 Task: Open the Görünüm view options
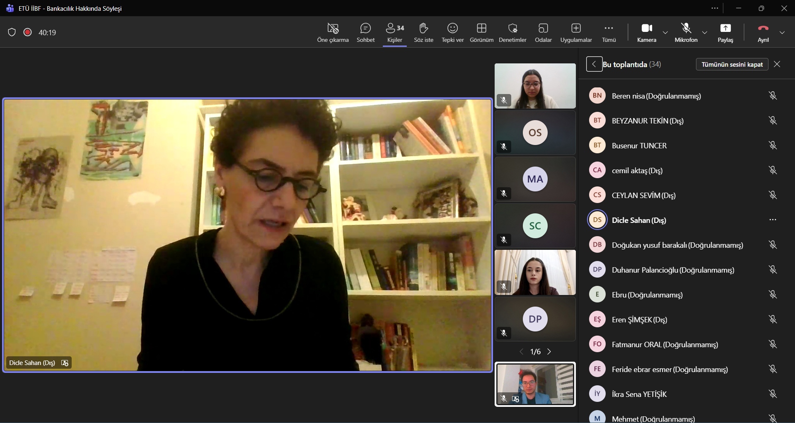click(x=481, y=32)
